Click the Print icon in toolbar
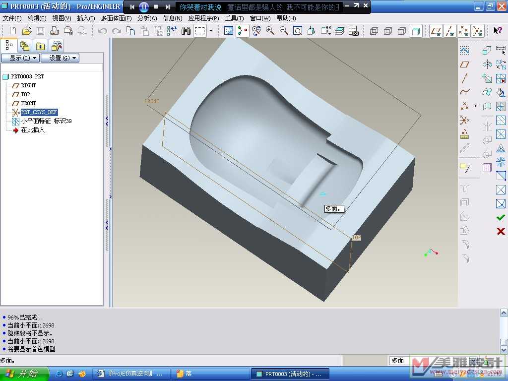Screen dimensions: 508x381 pyautogui.click(x=55, y=31)
